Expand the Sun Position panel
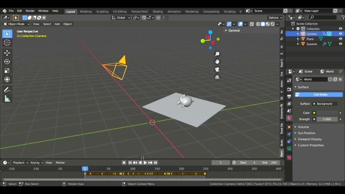The width and height of the screenshot is (345, 194). pos(306,133)
